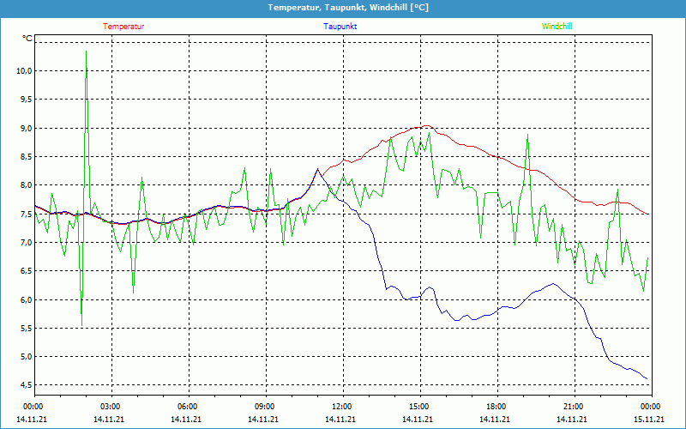686x429 pixels.
Task: Click the °C unit label on the y-axis
Action: (27, 39)
